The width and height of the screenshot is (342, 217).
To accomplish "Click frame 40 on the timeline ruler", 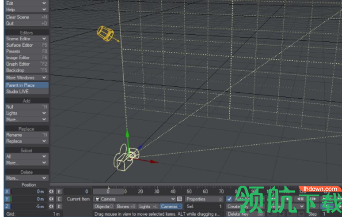I will (x=173, y=192).
